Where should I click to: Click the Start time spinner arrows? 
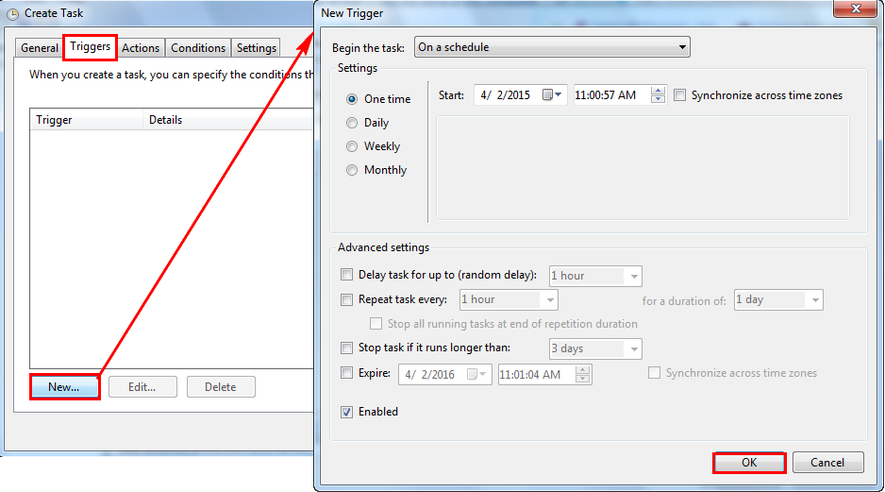(x=658, y=95)
